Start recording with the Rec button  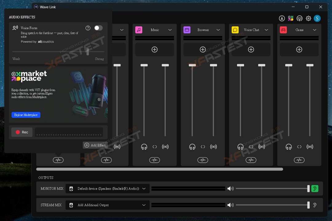(22, 132)
